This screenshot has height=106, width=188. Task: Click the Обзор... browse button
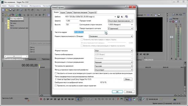(x=128, y=79)
